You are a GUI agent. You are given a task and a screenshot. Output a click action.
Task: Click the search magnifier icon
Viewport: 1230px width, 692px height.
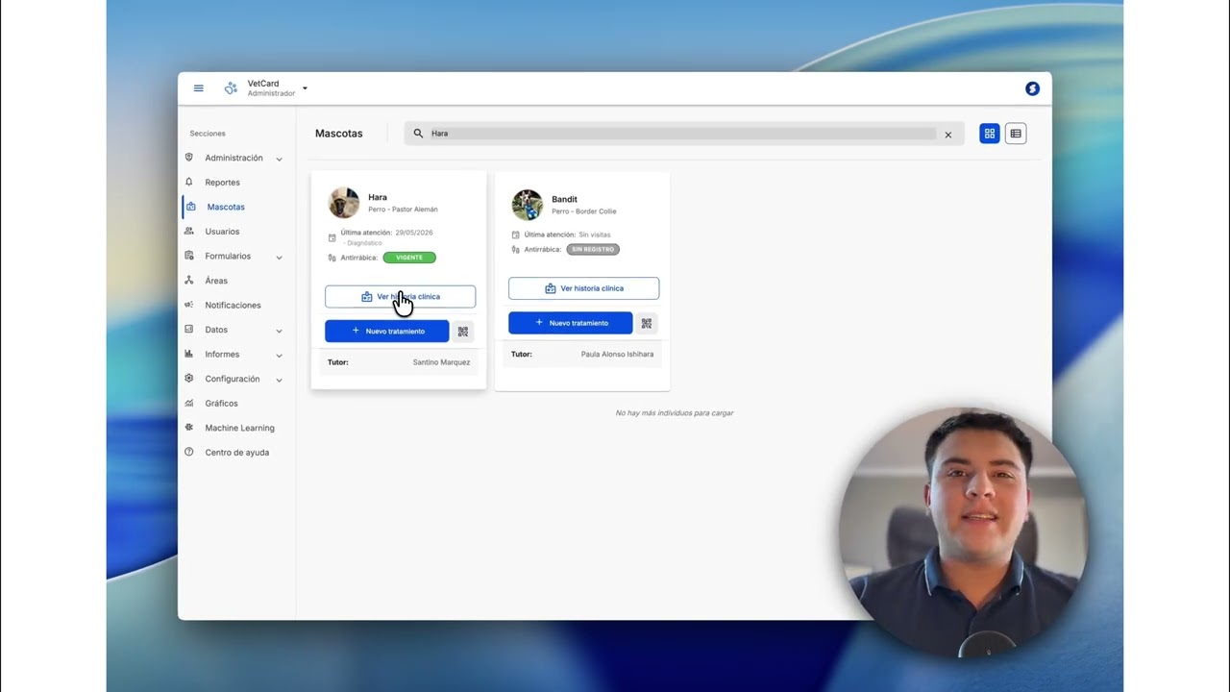click(418, 134)
